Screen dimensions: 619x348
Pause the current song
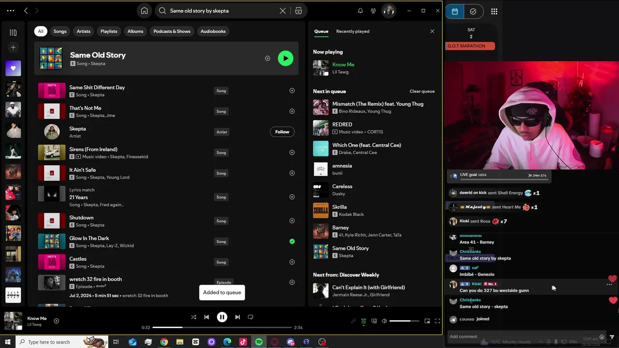tap(222, 317)
